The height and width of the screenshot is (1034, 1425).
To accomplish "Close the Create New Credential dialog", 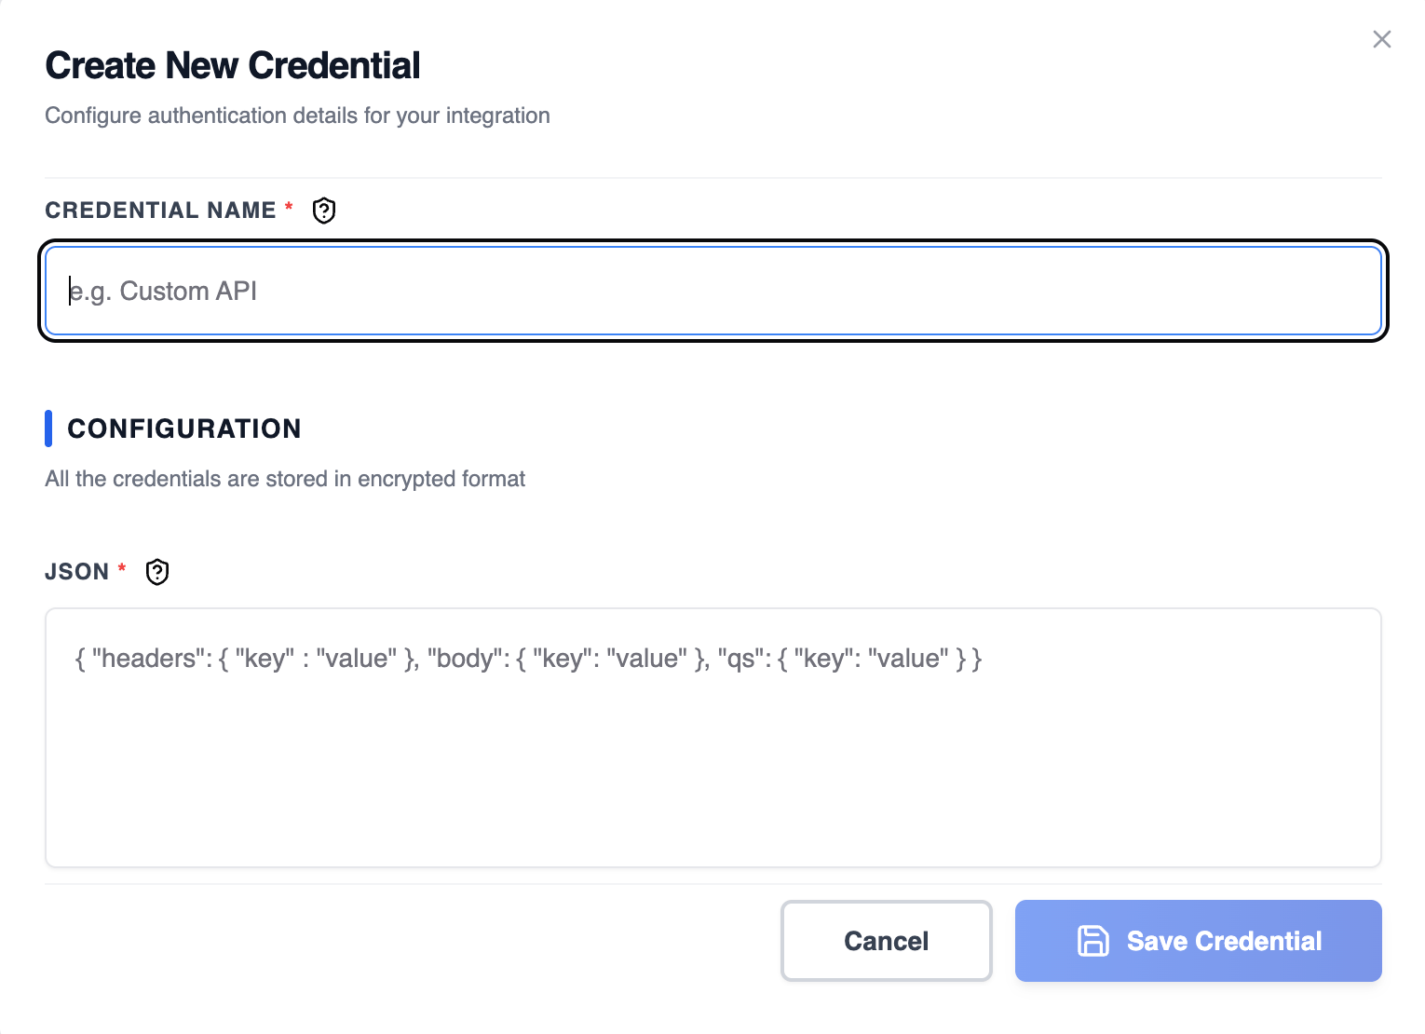I will pyautogui.click(x=1381, y=39).
